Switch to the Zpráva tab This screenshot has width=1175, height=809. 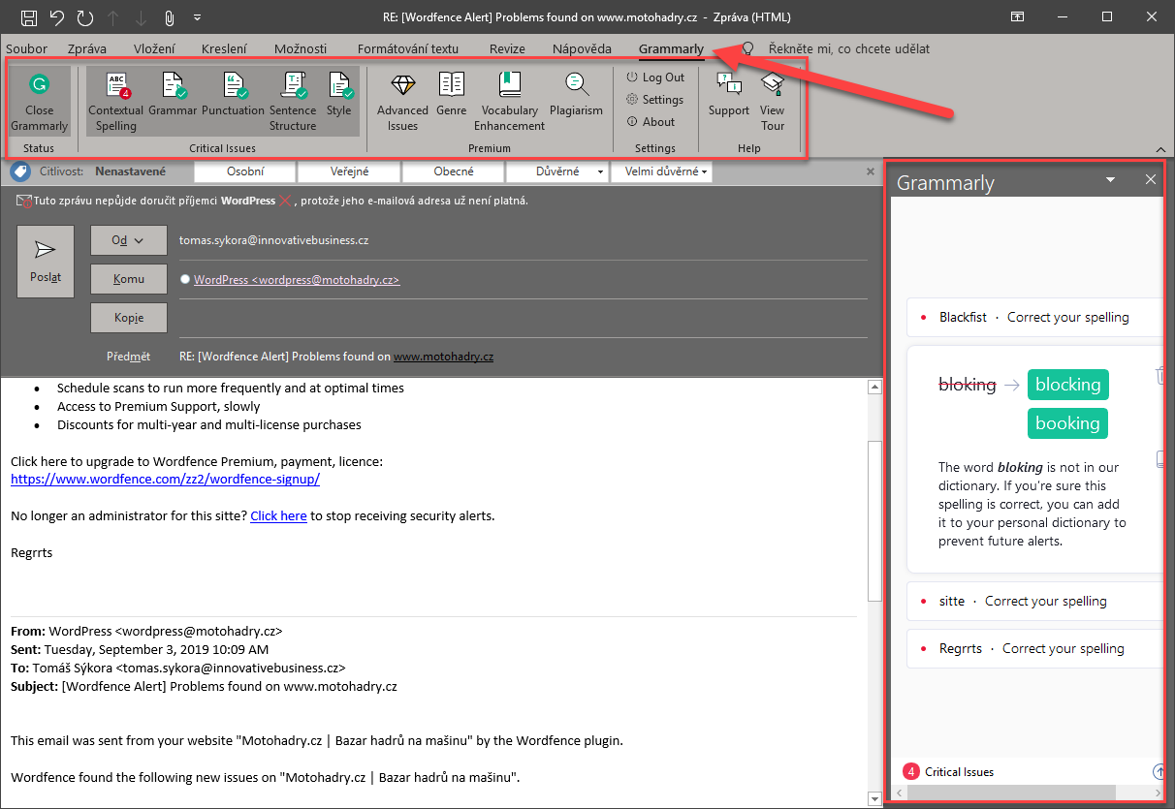point(87,48)
